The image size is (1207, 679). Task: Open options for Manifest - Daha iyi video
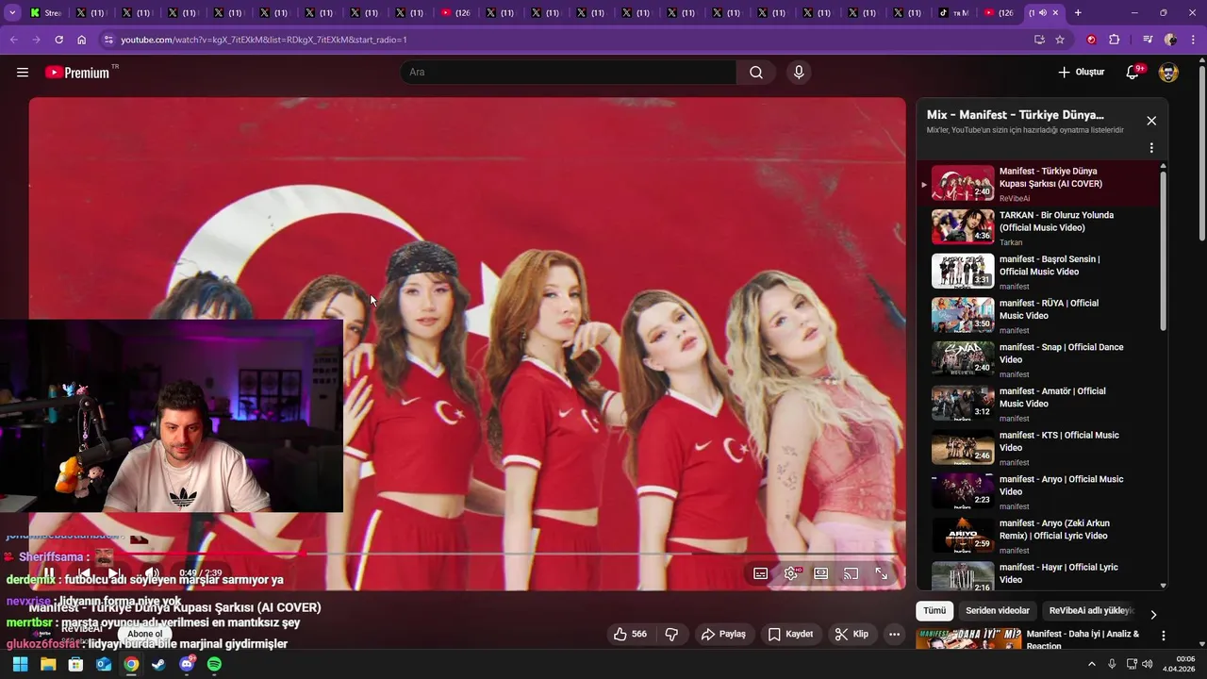point(1164,637)
